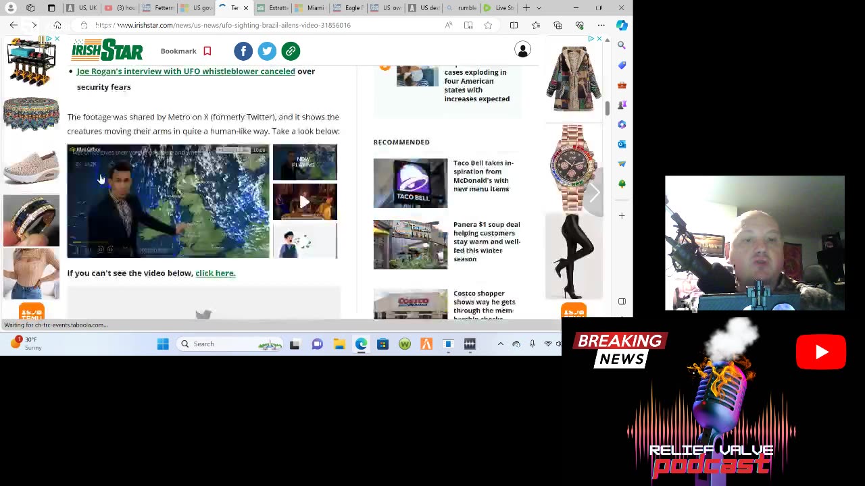Close the right-side advertisement
This screenshot has height=486, width=865.
point(599,39)
